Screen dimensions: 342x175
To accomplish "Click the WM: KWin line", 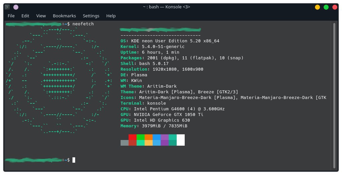I will 131,80.
